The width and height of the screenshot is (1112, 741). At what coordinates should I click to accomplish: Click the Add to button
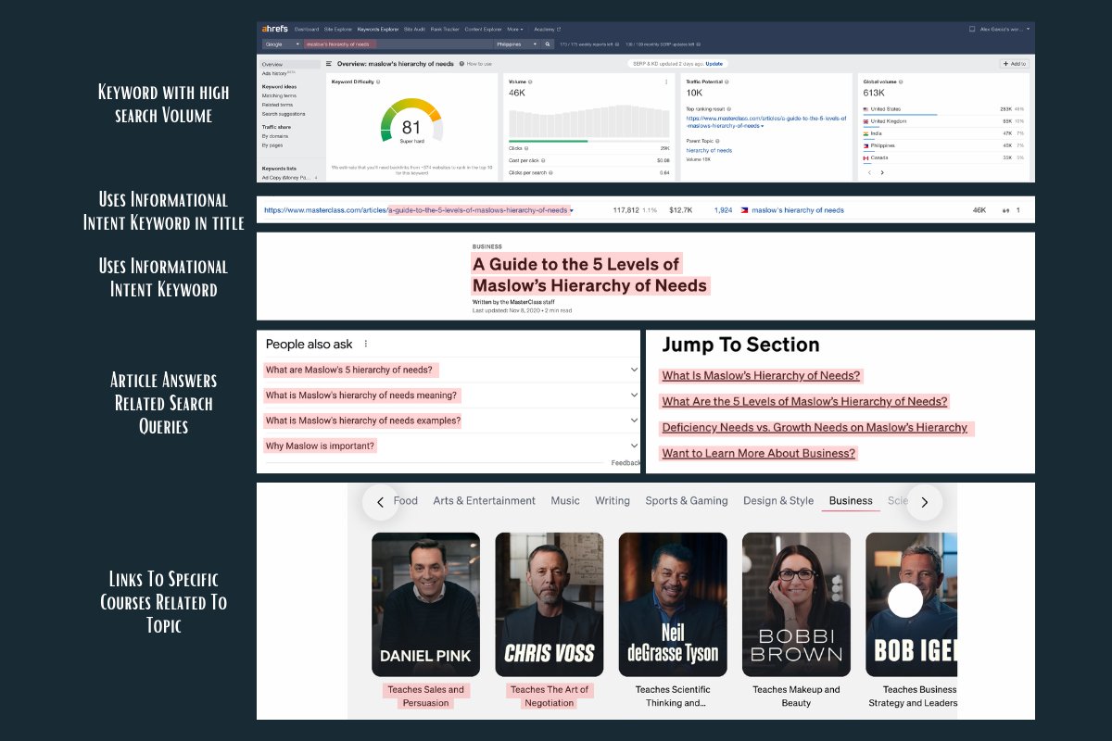coord(1015,64)
